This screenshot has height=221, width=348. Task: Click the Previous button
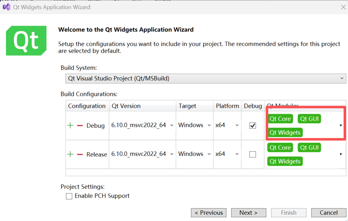[x=209, y=213]
